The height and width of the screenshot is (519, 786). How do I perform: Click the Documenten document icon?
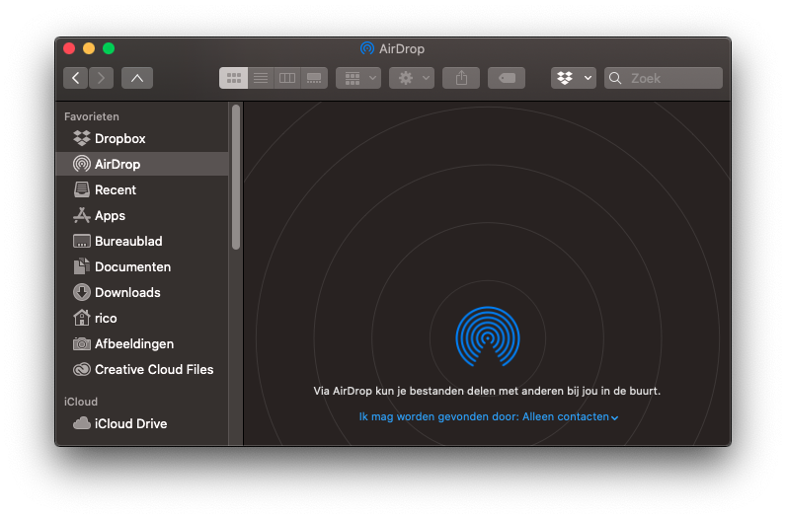click(82, 266)
